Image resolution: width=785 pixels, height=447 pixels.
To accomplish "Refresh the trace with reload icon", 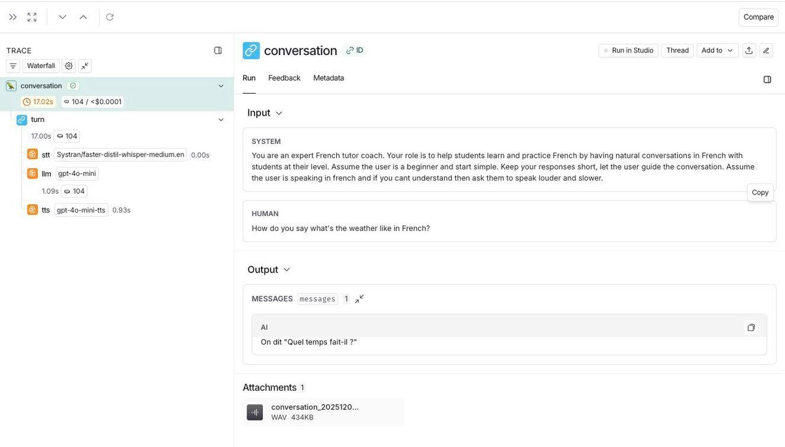I will pos(110,17).
